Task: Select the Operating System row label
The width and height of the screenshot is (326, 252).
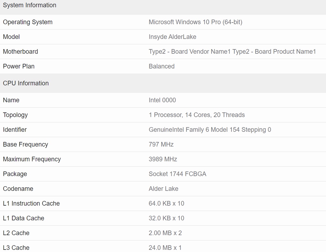Action: click(x=28, y=22)
